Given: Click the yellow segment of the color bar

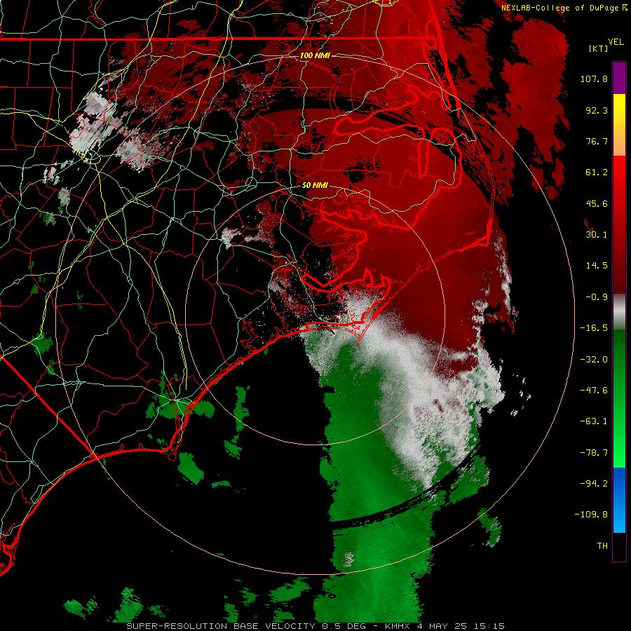Looking at the screenshot, I should pyautogui.click(x=619, y=109).
